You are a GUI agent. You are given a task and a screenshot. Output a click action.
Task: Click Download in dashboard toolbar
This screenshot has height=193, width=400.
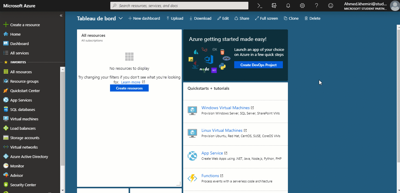pyautogui.click(x=200, y=18)
